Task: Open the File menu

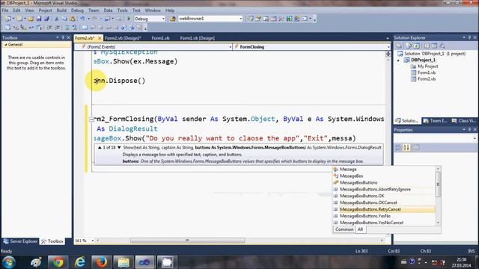Action: (5, 10)
